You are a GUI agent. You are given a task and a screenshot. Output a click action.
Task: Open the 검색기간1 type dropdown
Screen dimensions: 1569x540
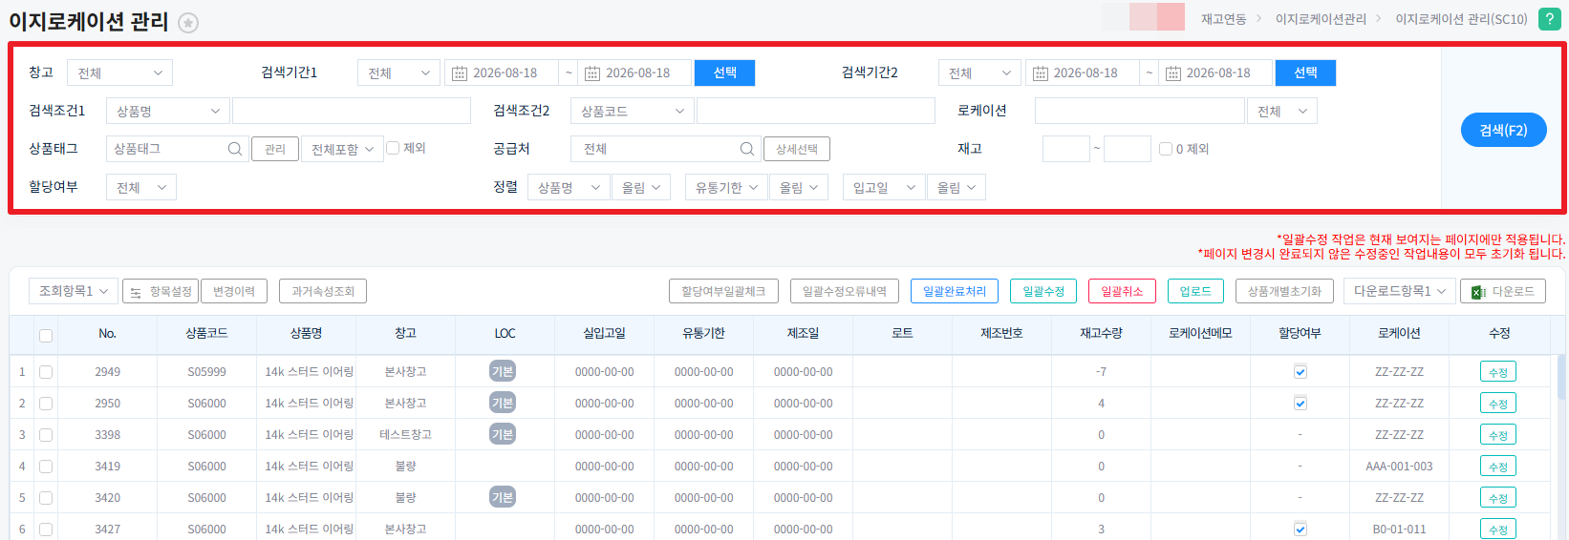398,73
